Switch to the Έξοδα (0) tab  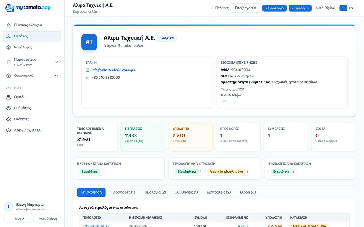click(x=248, y=192)
